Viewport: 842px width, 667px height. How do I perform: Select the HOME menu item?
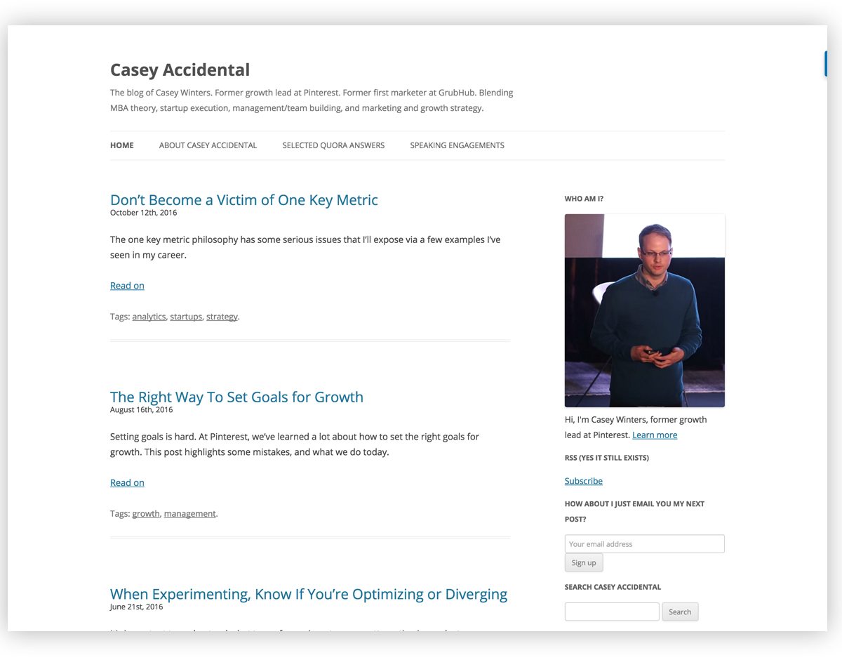[122, 145]
